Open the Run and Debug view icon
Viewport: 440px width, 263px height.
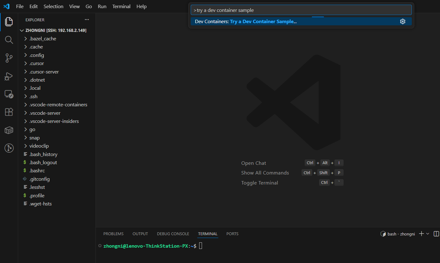9,76
